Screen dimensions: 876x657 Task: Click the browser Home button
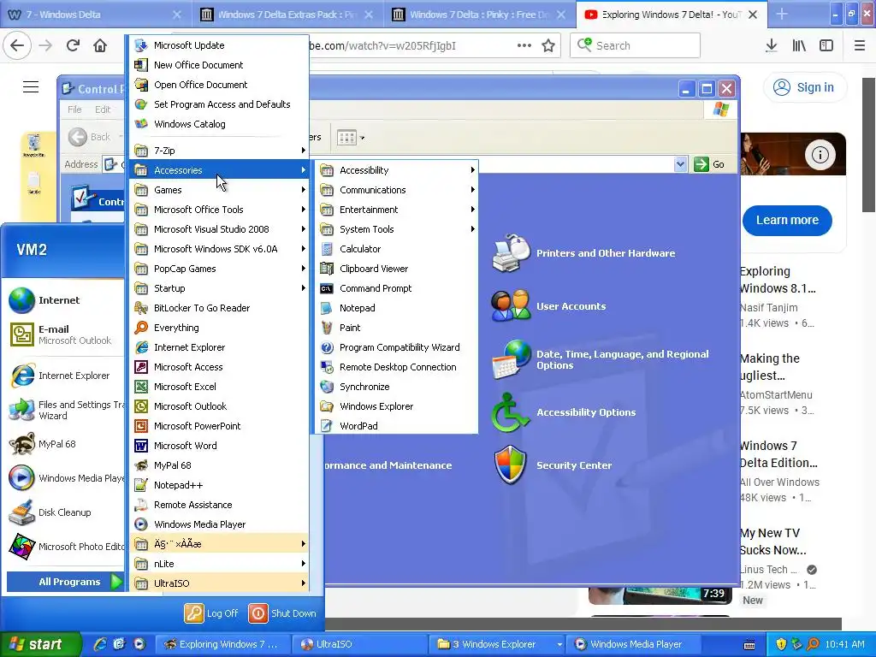[x=100, y=45]
